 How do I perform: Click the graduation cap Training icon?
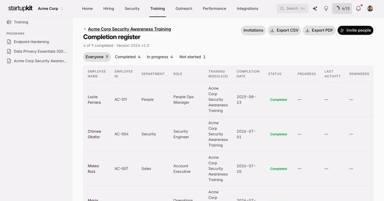click(x=9, y=22)
